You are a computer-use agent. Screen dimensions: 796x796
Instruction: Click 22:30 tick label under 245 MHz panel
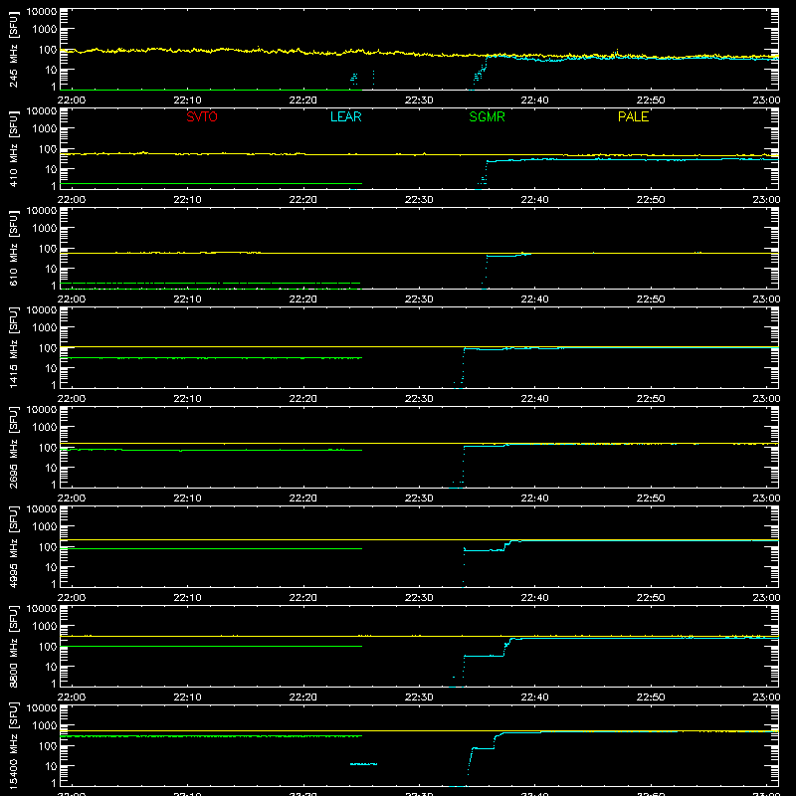click(x=419, y=100)
